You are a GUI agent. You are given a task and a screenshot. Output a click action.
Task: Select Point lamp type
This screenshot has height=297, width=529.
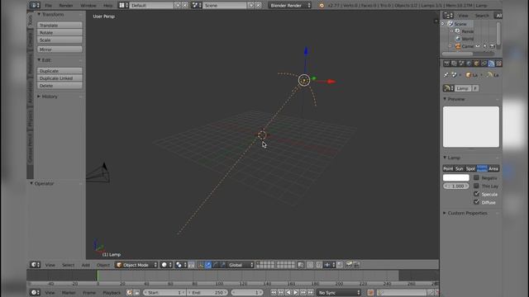click(448, 168)
